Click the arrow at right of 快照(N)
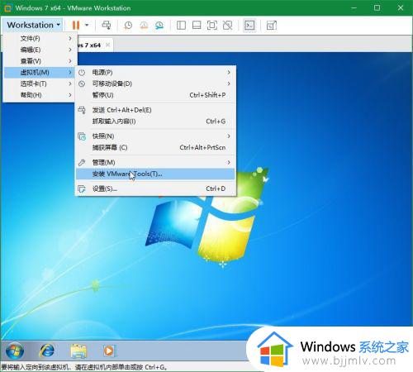 [229, 136]
